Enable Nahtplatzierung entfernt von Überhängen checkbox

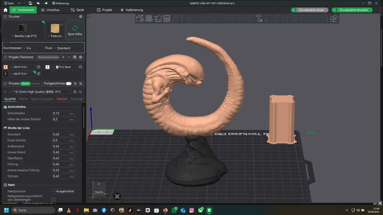click(53, 200)
